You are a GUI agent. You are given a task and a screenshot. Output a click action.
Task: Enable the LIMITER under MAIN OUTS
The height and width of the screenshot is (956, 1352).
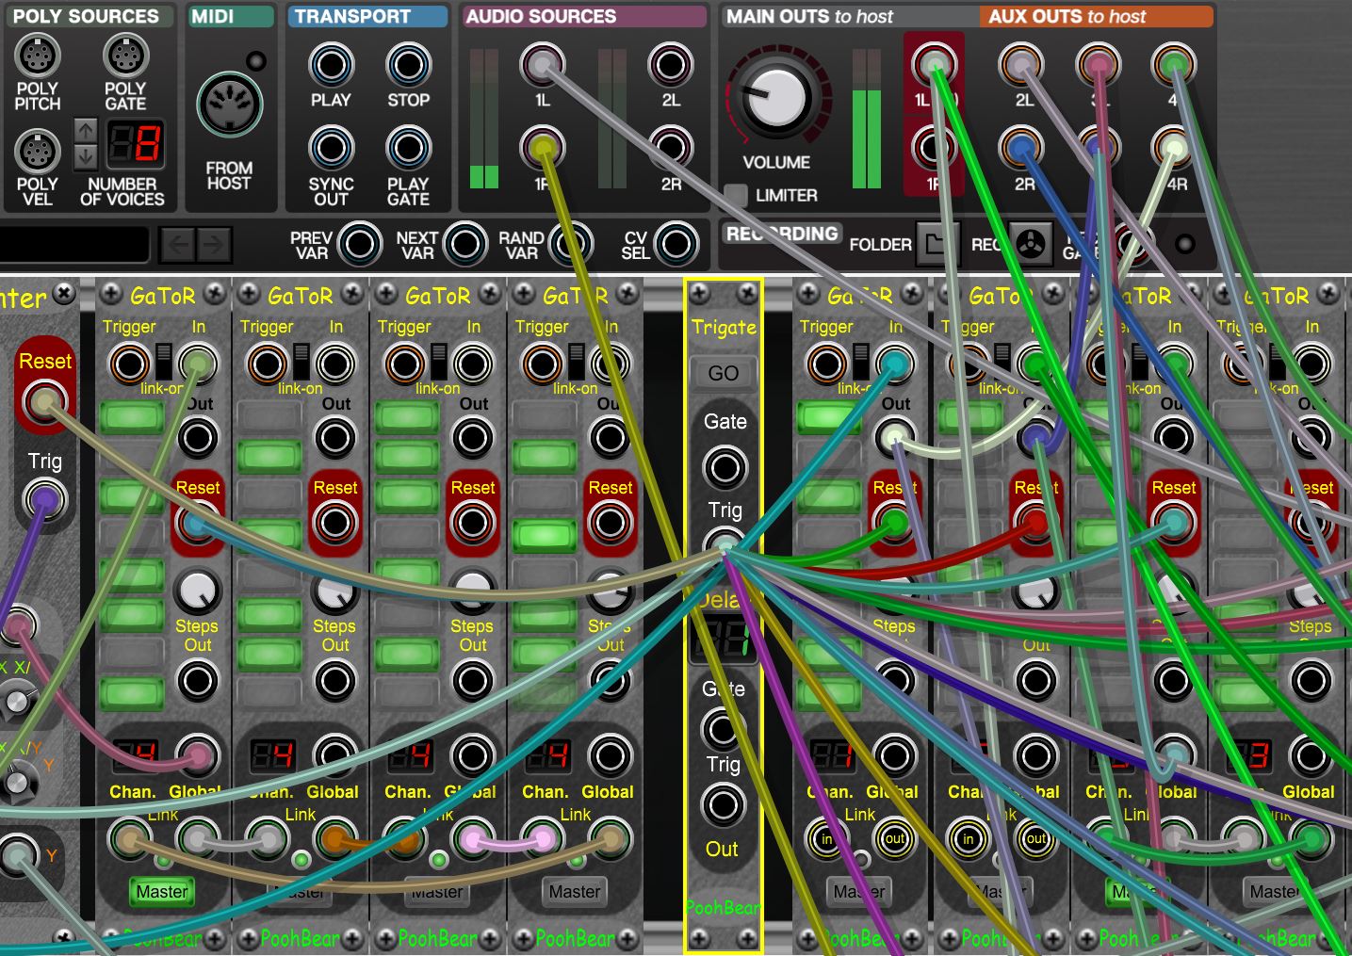(738, 195)
